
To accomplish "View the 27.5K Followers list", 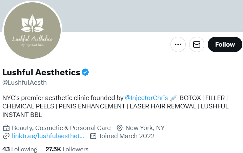I will (67, 149).
